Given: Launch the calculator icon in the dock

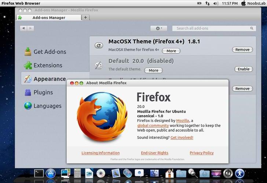Looking at the screenshot, I should [x=77, y=173].
